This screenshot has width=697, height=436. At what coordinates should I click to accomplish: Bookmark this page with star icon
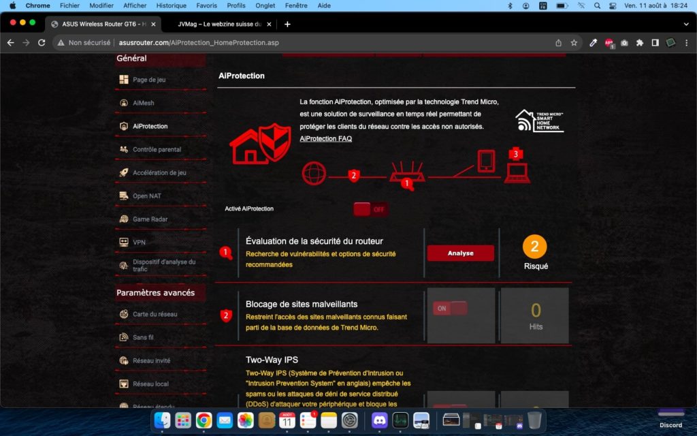click(x=574, y=43)
